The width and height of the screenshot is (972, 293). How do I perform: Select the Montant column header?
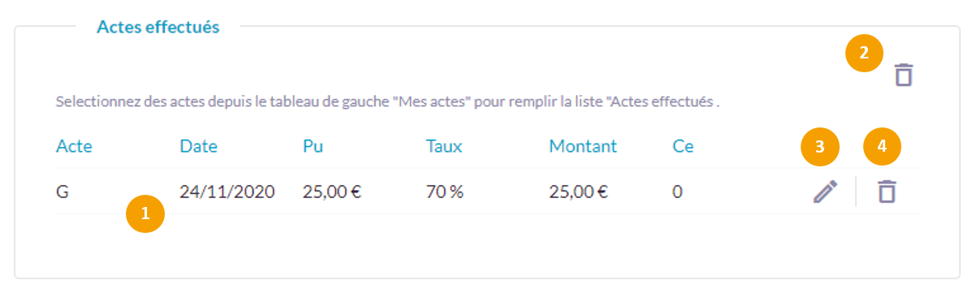pos(583,146)
